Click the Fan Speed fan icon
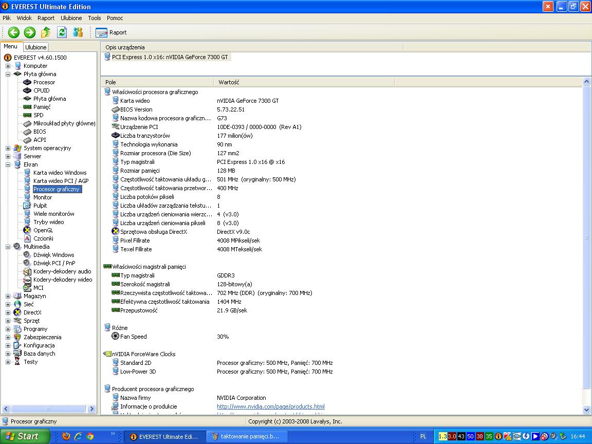 [116, 336]
